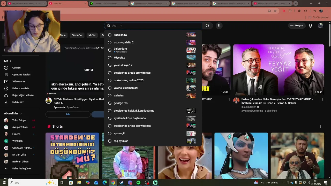This screenshot has width=331, height=186.
Task: Open Feyyaz Yiğit Bu Gece video thumbnail
Action: click(279, 70)
